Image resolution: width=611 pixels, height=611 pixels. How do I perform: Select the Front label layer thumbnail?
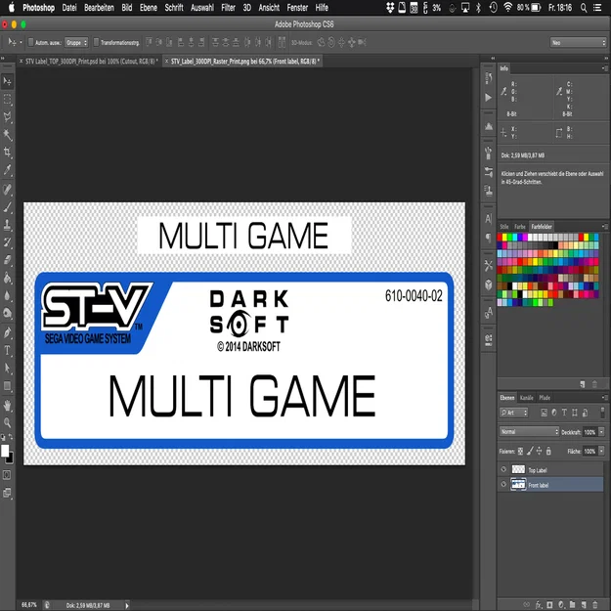(518, 484)
